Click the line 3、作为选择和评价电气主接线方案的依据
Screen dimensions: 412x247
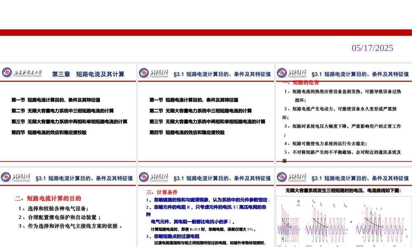(x=70, y=226)
